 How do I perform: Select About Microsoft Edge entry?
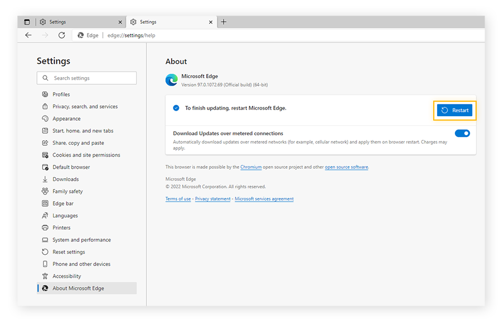pos(87,288)
